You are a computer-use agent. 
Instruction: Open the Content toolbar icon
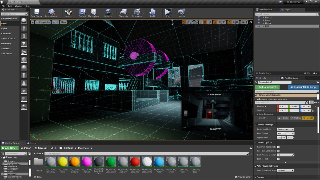82,13
